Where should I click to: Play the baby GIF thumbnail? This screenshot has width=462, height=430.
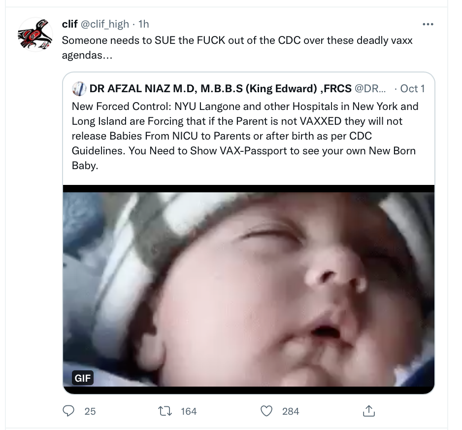(x=249, y=288)
